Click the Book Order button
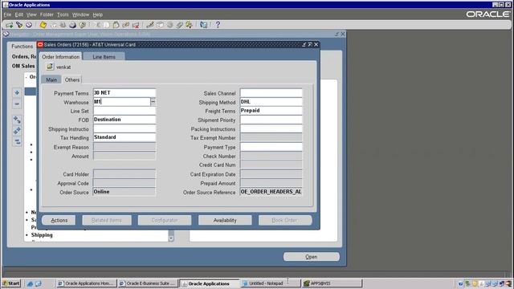Screen dimensions: 514x289 284,220
